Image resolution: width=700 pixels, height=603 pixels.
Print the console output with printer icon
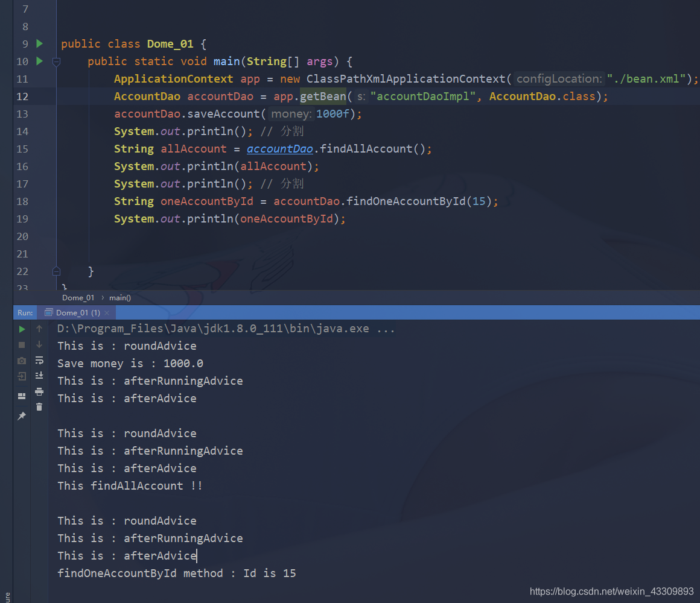click(x=39, y=391)
